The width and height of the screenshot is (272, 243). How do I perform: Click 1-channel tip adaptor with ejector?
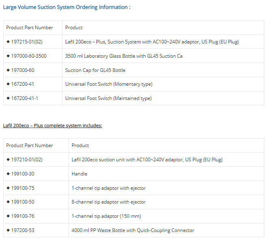point(109,188)
